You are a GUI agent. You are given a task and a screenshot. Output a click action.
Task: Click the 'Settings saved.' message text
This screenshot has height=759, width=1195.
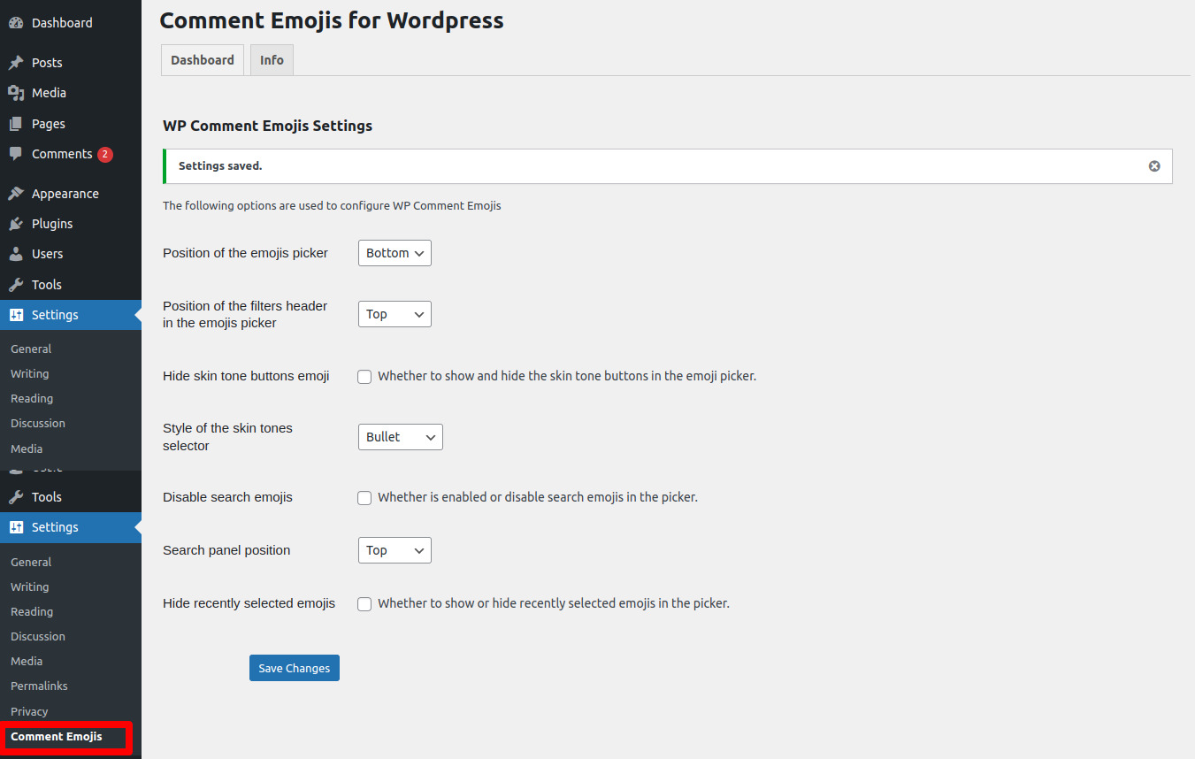[220, 166]
